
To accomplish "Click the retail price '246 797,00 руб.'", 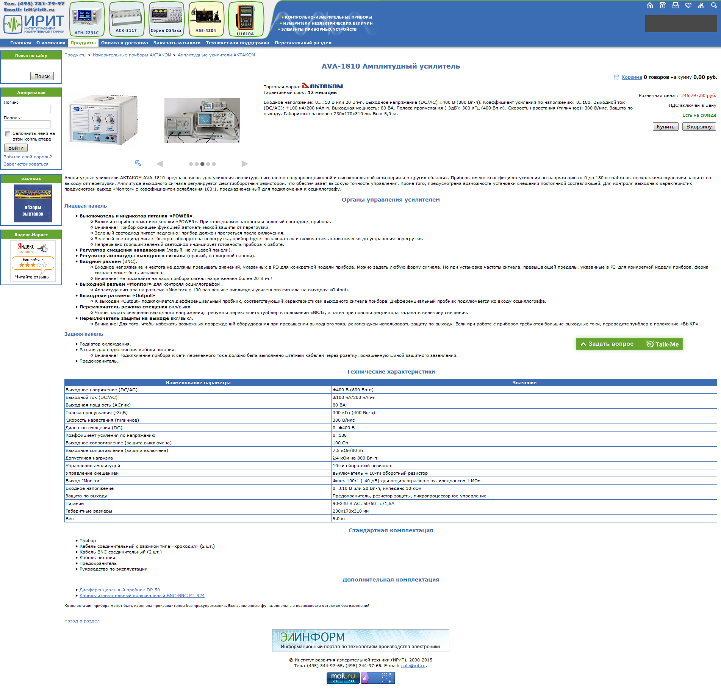I will [699, 95].
